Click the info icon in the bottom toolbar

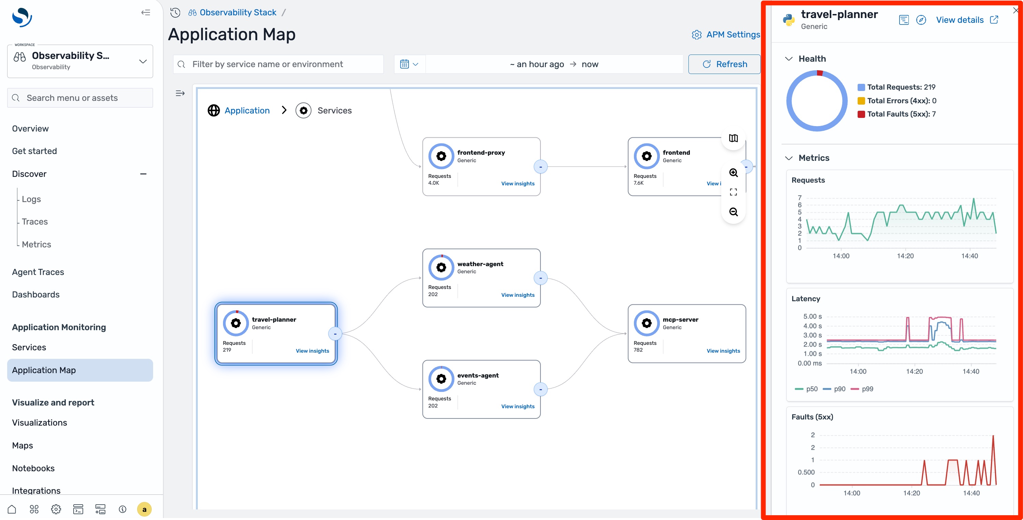point(122,509)
